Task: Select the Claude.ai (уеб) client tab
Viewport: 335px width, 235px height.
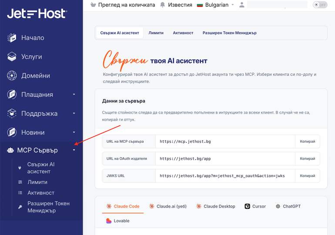Action: click(x=167, y=206)
